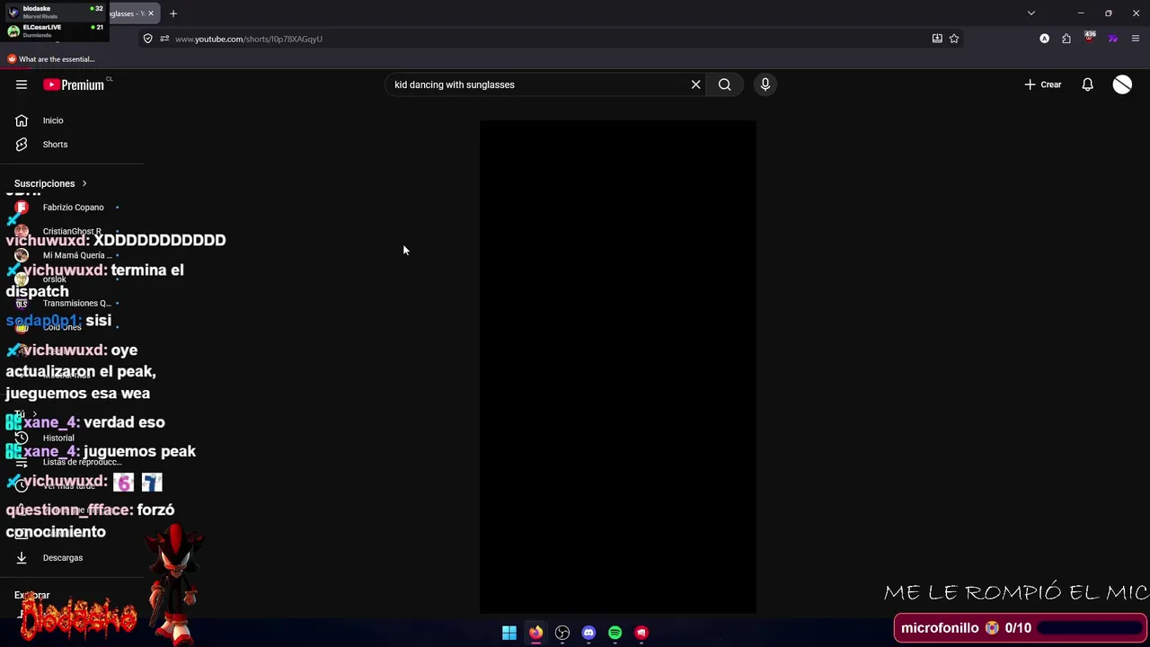Open the red extension badged 436
This screenshot has height=647, width=1150.
pyautogui.click(x=1090, y=38)
